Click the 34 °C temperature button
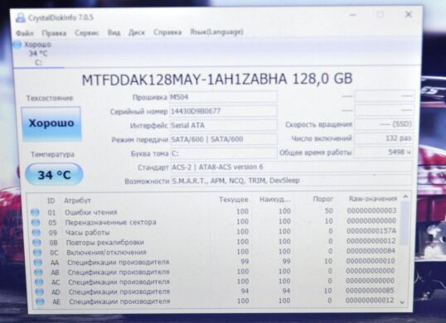Screen dimensions: 446x323 click(54, 175)
